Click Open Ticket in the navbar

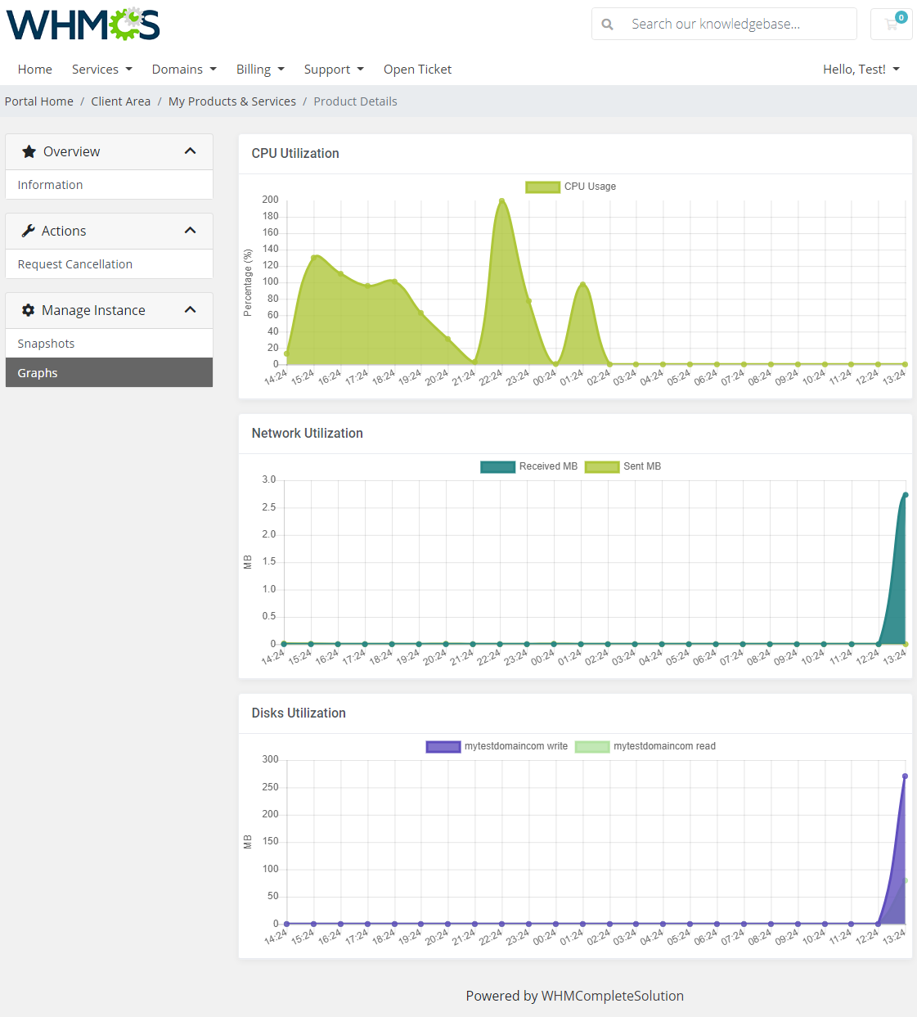pyautogui.click(x=417, y=70)
